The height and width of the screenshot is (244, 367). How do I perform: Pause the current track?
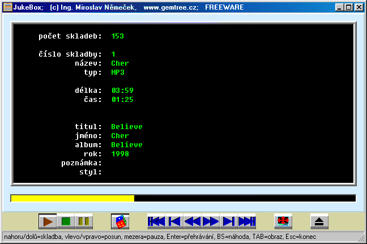pos(84,221)
